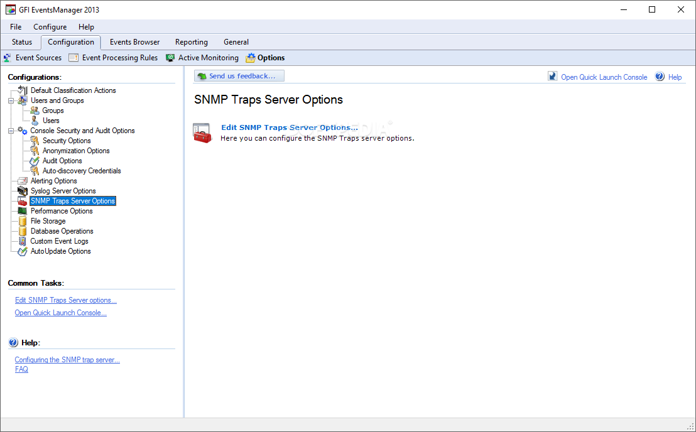This screenshot has width=696, height=432.
Task: Click the Event Processing Rules icon
Action: point(73,58)
